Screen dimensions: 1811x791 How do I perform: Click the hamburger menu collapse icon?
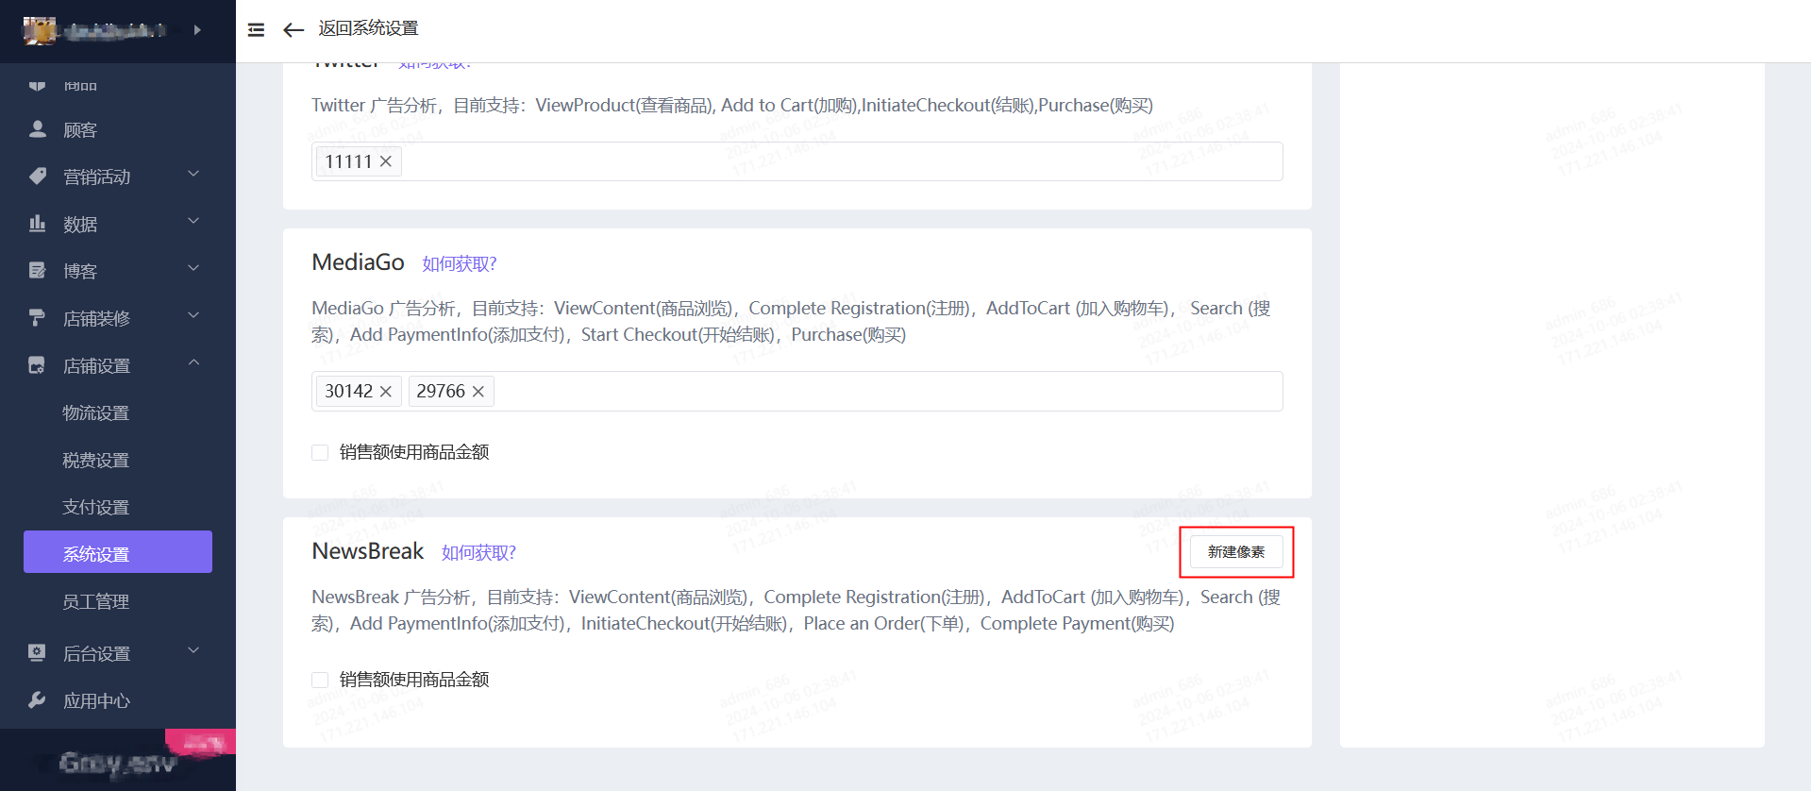(x=256, y=30)
